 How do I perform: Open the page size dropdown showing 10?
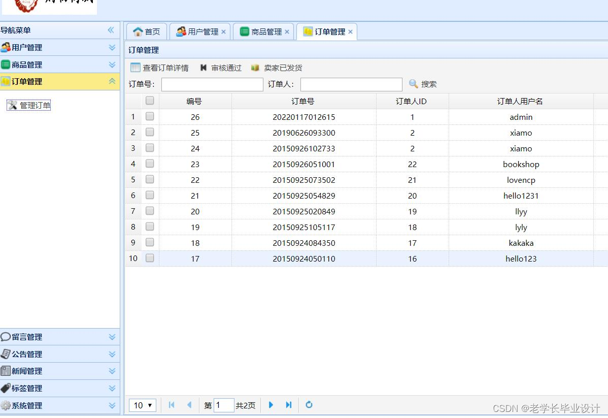(x=143, y=405)
